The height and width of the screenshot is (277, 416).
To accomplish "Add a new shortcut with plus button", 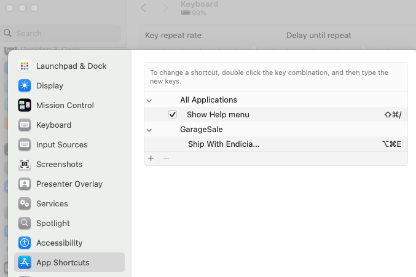I will point(151,158).
